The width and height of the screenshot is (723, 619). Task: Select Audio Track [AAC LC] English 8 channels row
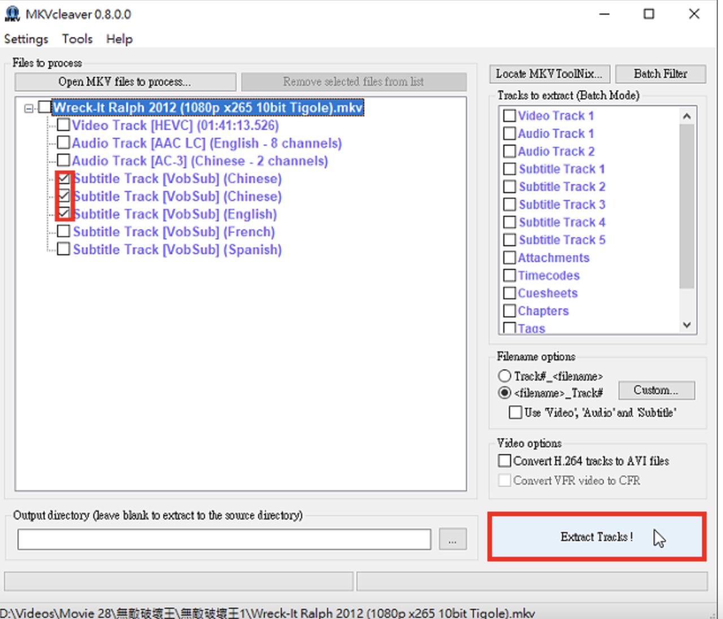[207, 143]
